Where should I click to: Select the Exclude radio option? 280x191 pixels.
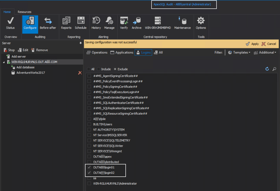115,69
